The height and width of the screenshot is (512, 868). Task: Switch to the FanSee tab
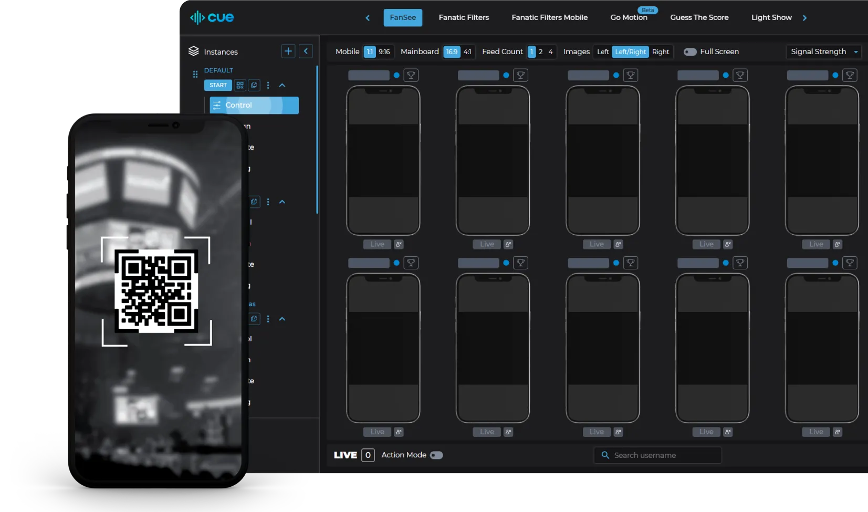click(403, 17)
